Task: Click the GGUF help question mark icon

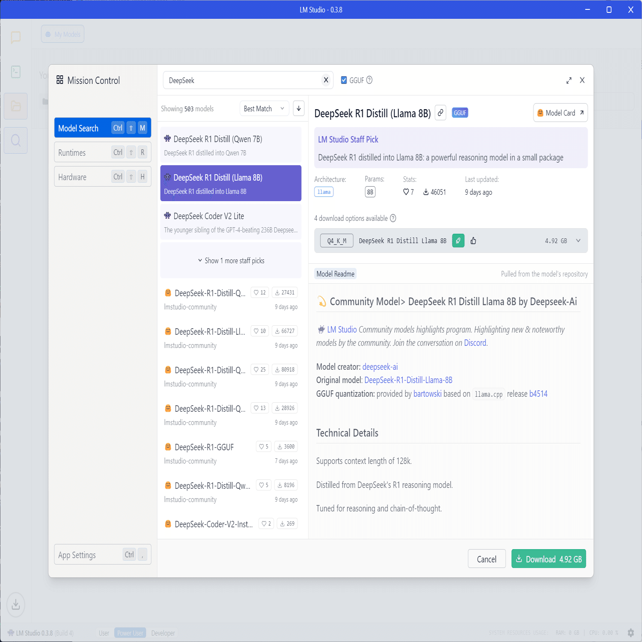Action: (369, 80)
